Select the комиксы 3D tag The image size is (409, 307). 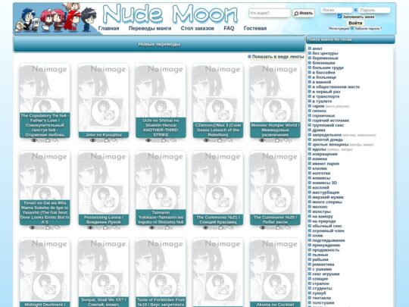[x=324, y=183]
